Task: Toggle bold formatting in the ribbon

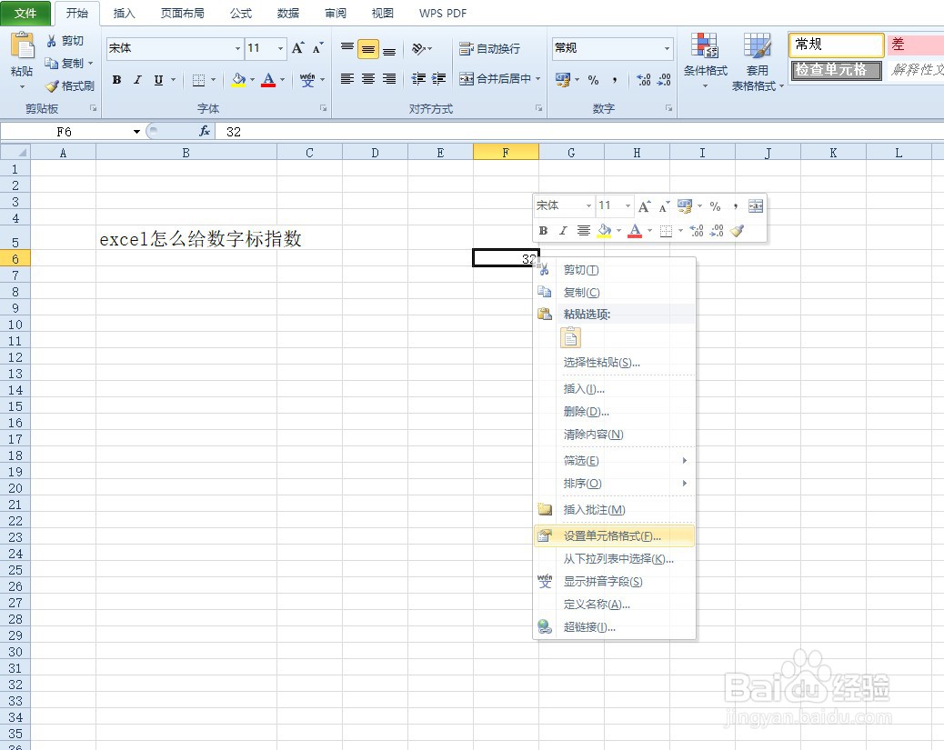Action: tap(116, 80)
